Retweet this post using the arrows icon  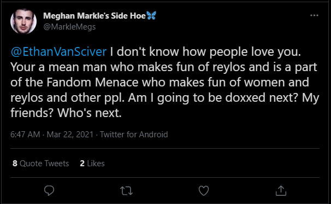point(127,191)
